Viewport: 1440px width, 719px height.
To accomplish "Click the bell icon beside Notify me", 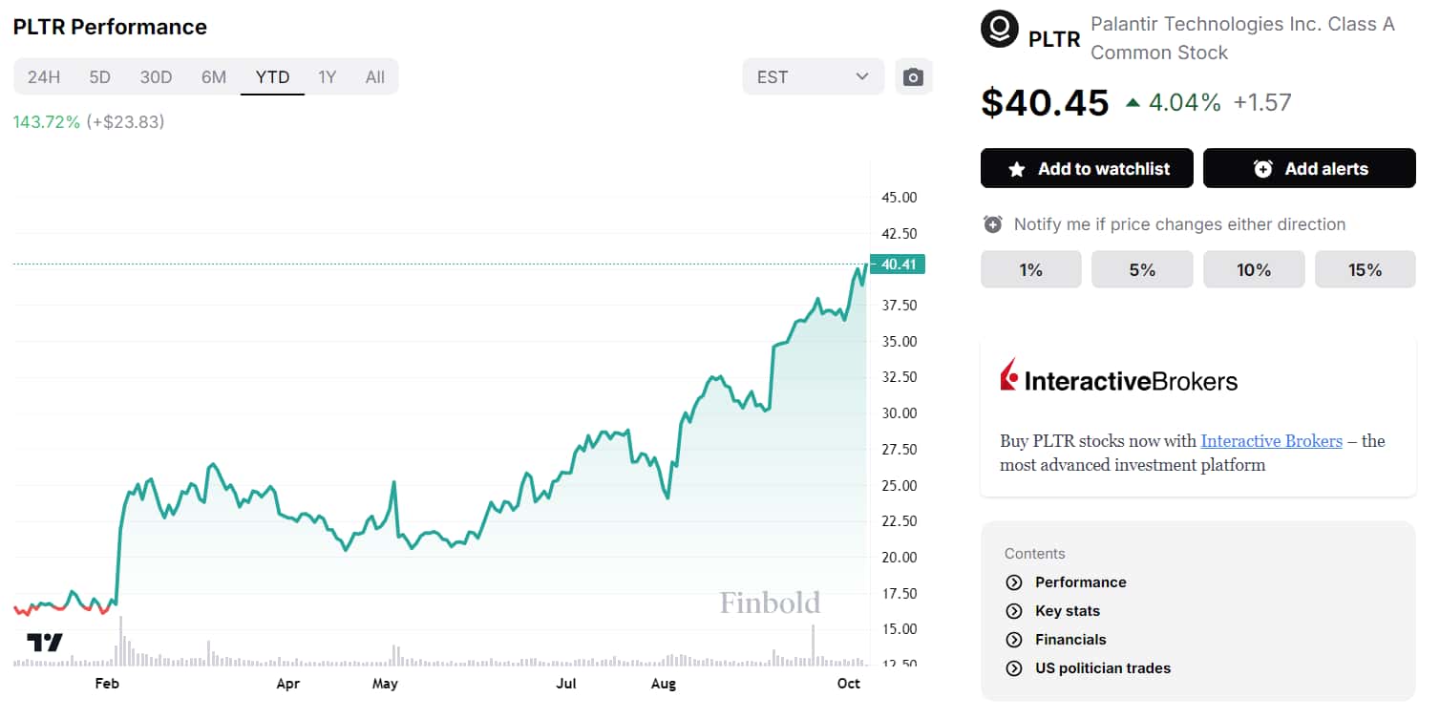I will 993,224.
